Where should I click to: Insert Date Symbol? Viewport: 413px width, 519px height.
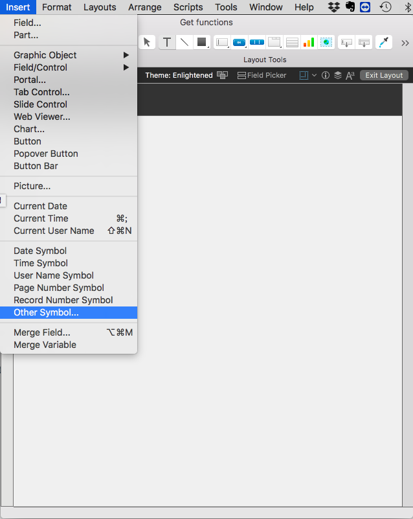tap(69, 251)
